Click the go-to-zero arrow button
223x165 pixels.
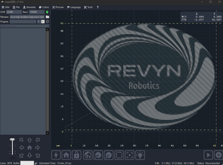(98, 155)
